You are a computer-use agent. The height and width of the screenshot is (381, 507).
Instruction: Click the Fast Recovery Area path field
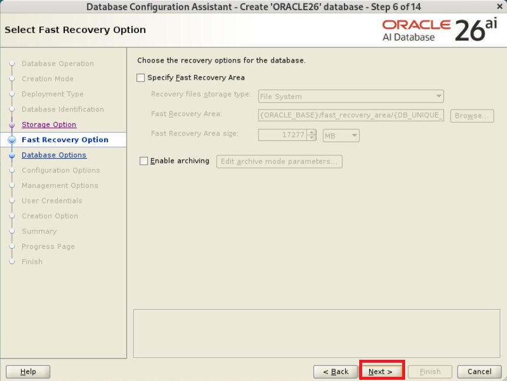(x=351, y=116)
